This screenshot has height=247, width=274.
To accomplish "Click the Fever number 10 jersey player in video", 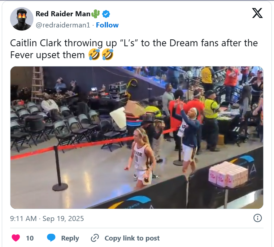I will (141, 159).
